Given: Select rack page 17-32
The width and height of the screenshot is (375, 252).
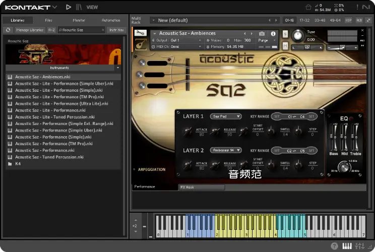Looking at the screenshot, I should (304, 20).
